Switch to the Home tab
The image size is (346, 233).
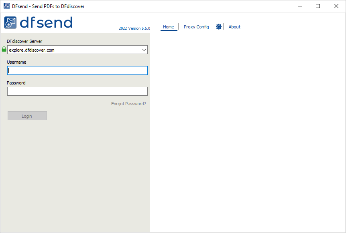pyautogui.click(x=169, y=27)
